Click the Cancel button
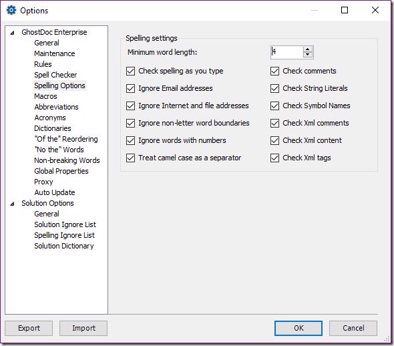 [x=353, y=328]
